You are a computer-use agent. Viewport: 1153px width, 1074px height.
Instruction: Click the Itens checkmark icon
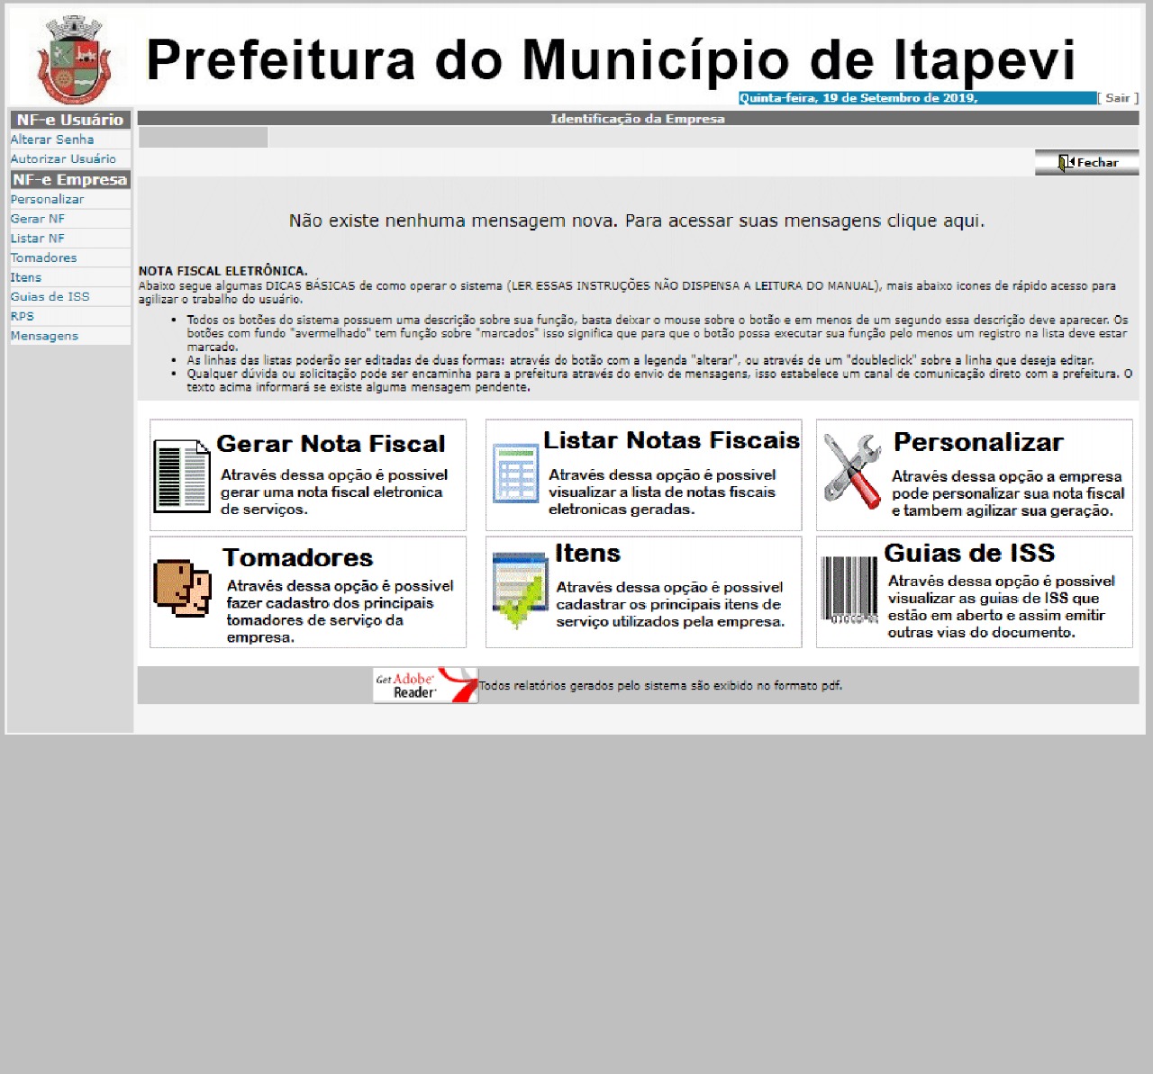520,591
